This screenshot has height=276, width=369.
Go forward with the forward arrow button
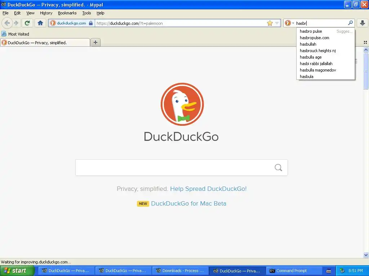tap(16, 23)
